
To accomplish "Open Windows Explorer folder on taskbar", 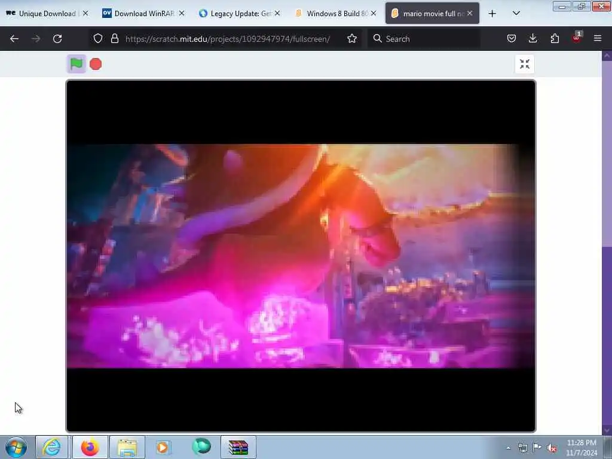I will (127, 447).
